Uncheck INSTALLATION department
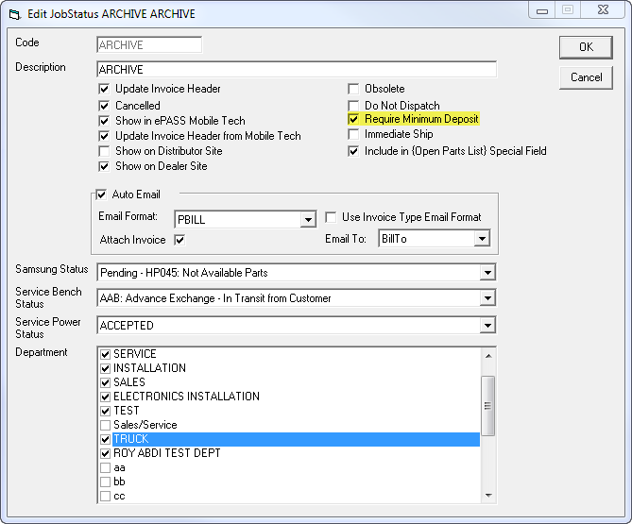The width and height of the screenshot is (632, 524). point(105,368)
